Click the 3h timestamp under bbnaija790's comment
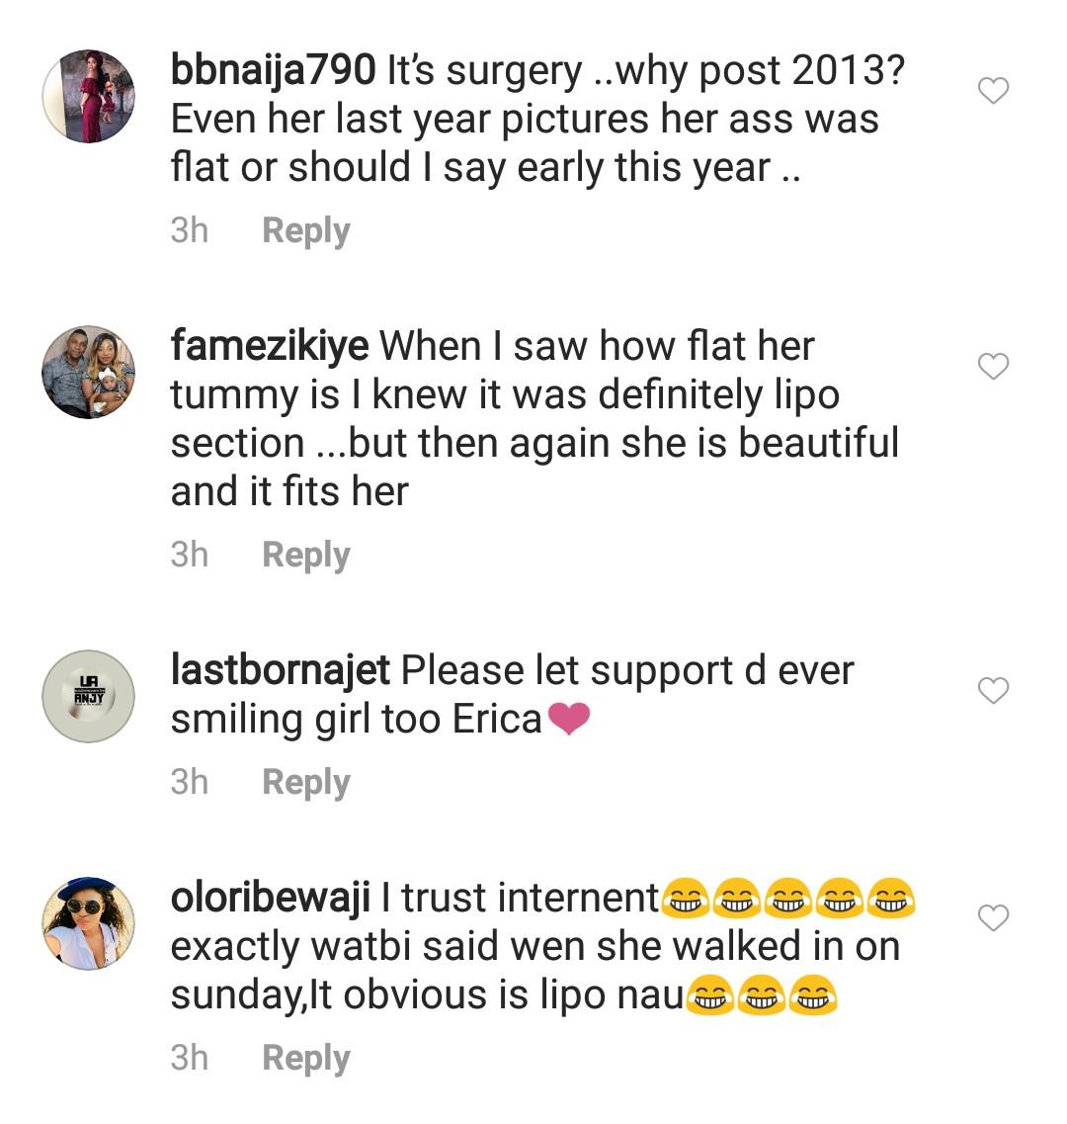This screenshot has width=1067, height=1124. point(189,231)
